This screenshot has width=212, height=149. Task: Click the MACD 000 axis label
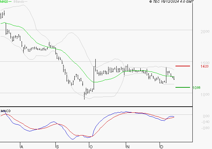[206, 116]
